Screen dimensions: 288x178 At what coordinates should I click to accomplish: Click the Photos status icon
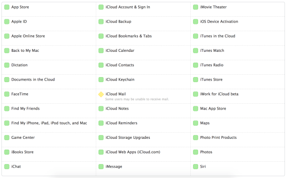pyautogui.click(x=196, y=152)
